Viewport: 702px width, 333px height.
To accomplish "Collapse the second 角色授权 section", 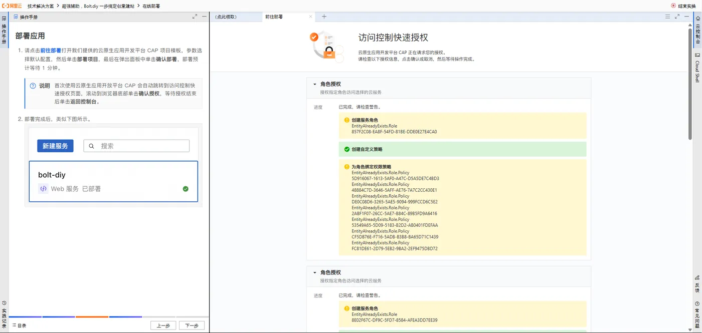I will tap(315, 273).
